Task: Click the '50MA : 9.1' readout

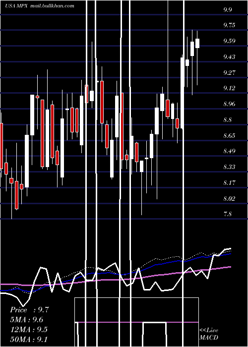Action: coord(29,339)
